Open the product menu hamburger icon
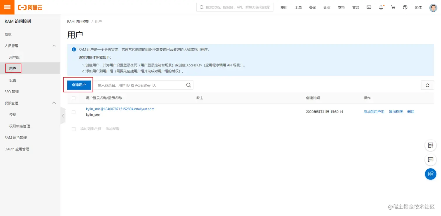The height and width of the screenshot is (216, 441). pyautogui.click(x=7, y=7)
